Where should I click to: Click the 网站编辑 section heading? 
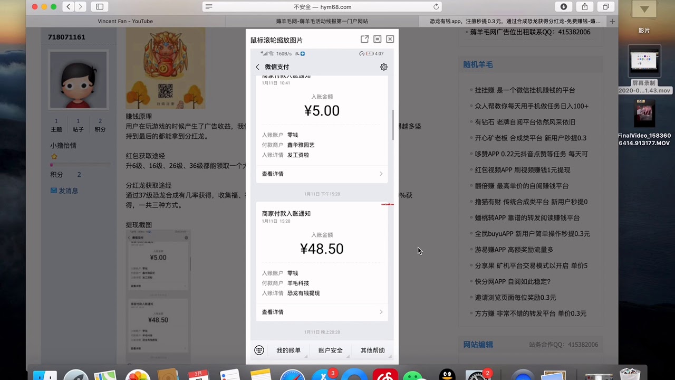tap(478, 345)
